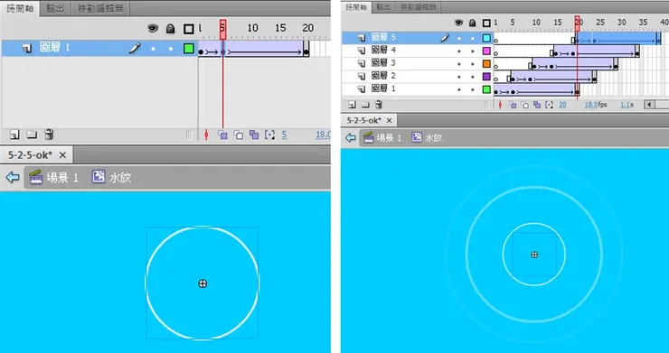The width and height of the screenshot is (669, 353).
Task: Click purple outline color swatch of 圖層 2
Action: [486, 77]
